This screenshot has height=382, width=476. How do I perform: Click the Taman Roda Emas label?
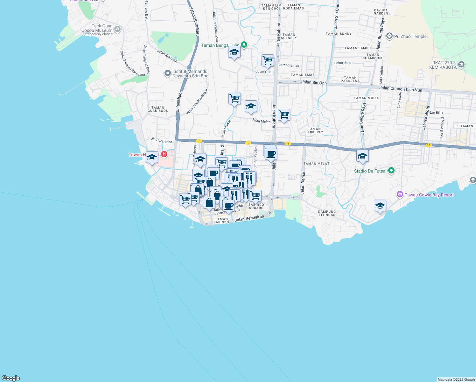point(293,7)
